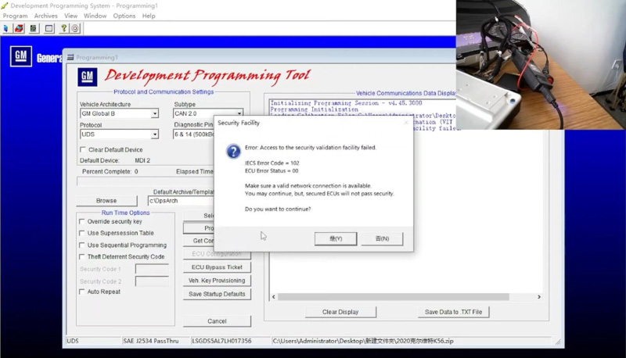Viewport: 626px width, 358px height.
Task: Click the GM logo in Development Programming Tool header
Action: point(87,77)
